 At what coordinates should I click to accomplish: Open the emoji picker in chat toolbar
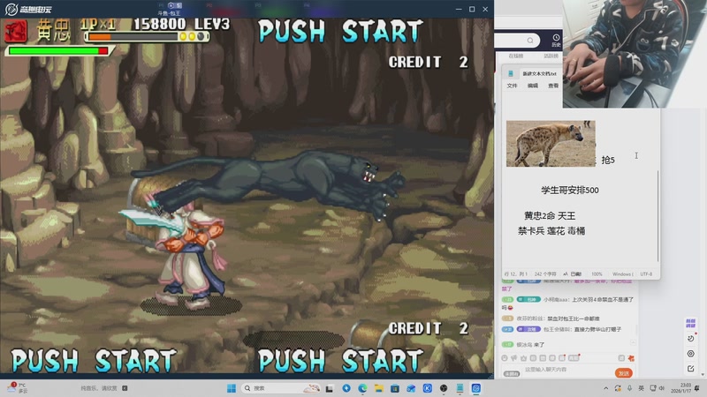(505, 358)
